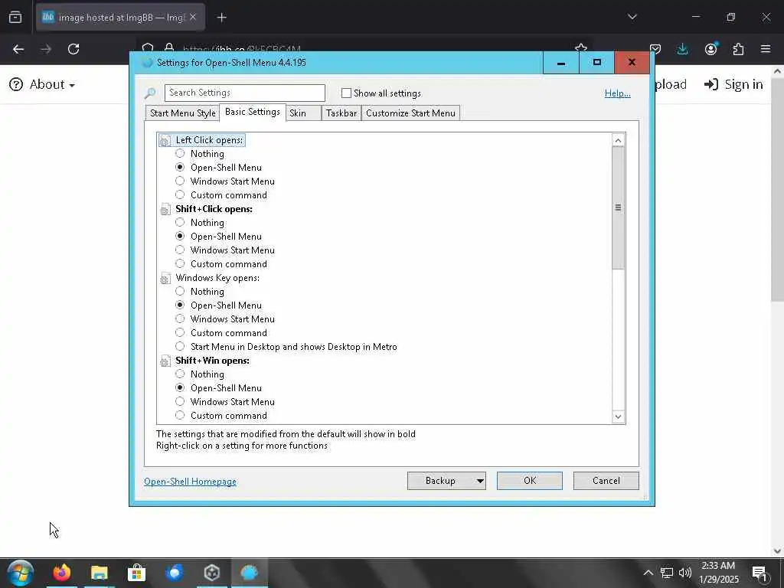Viewport: 784px width, 588px height.
Task: Select Nothing under Shift+Win opens
Action: coord(180,374)
